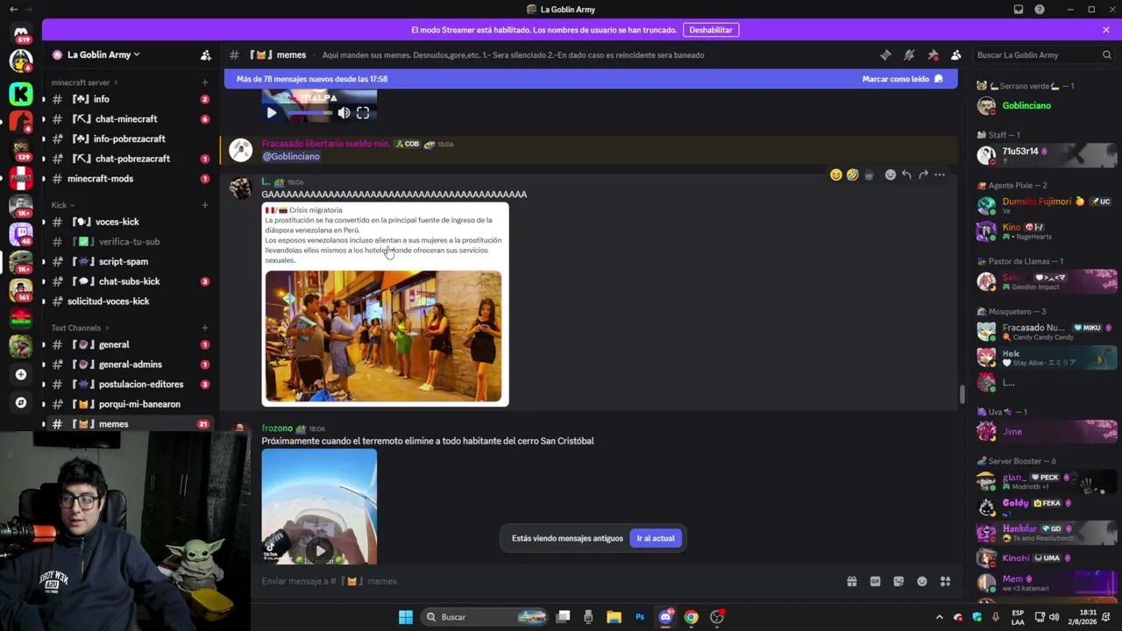Open Windows Start menu
The height and width of the screenshot is (631, 1122).
click(405, 617)
